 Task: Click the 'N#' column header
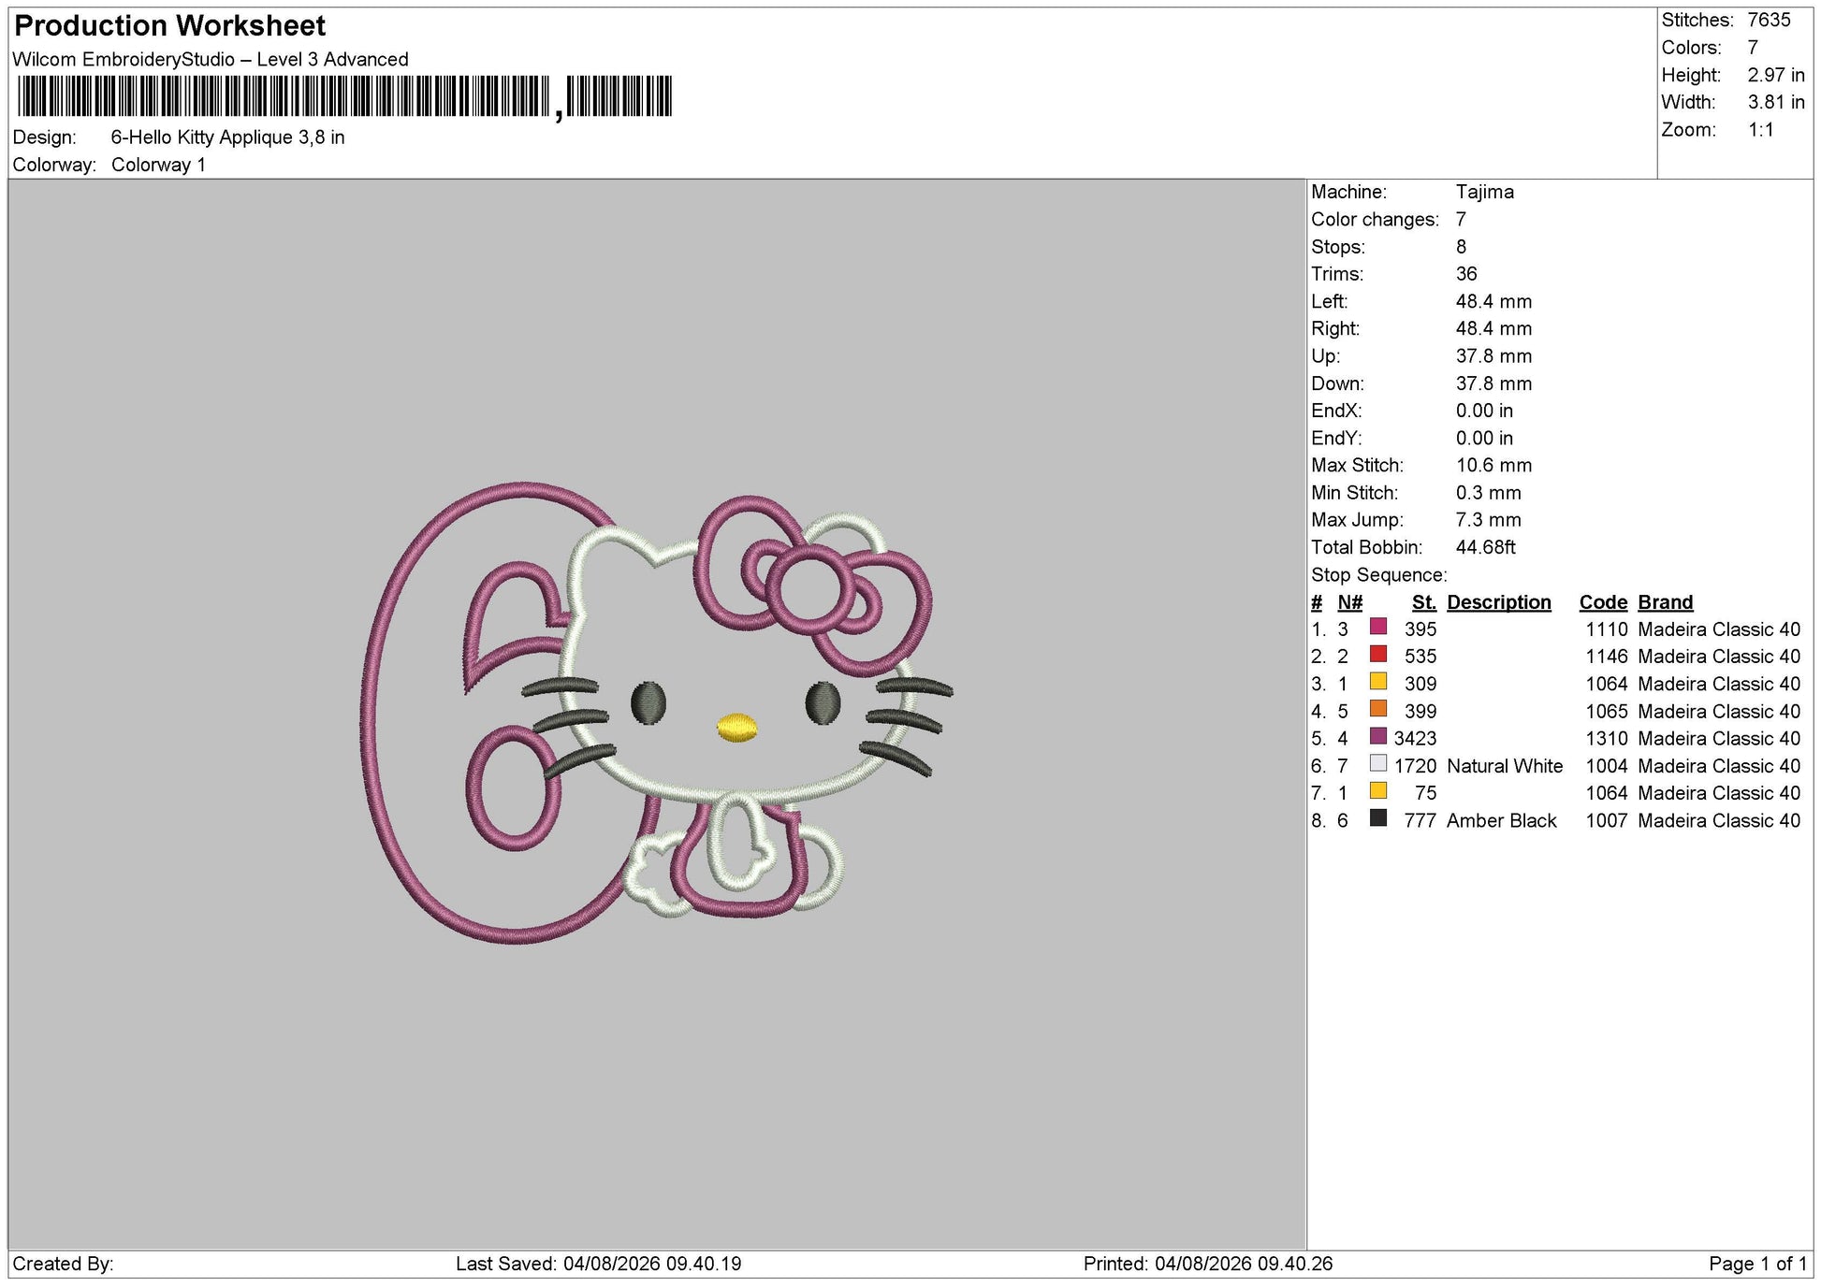tap(1349, 603)
